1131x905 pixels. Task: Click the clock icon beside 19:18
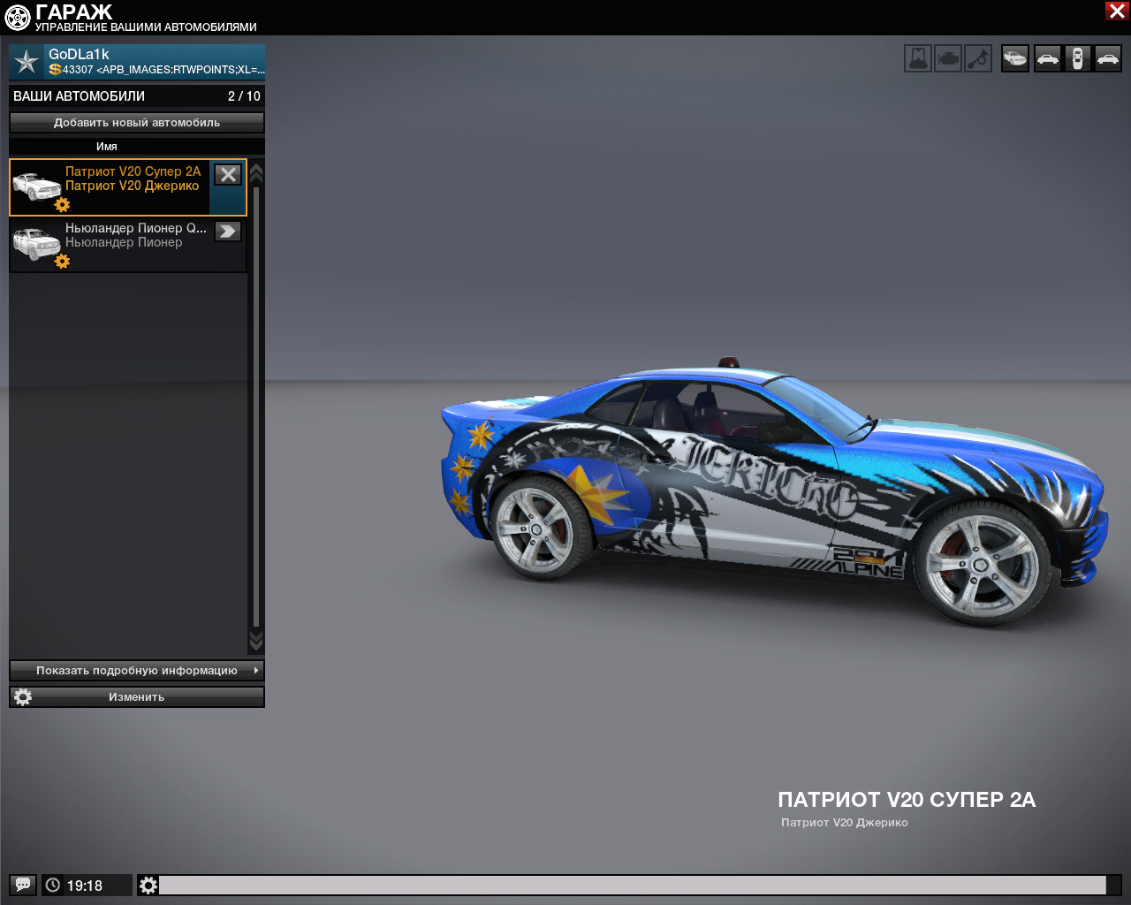click(x=53, y=885)
